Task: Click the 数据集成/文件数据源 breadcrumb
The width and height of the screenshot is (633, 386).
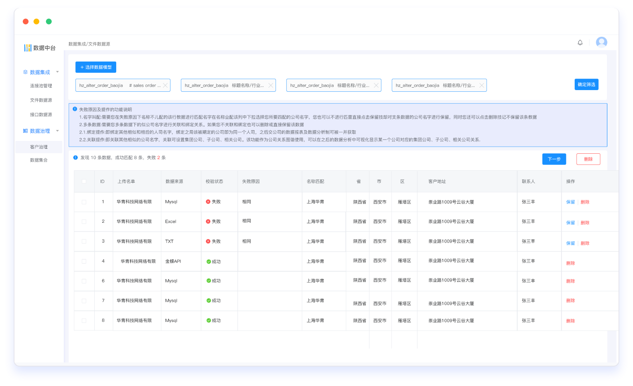Action: [x=89, y=44]
